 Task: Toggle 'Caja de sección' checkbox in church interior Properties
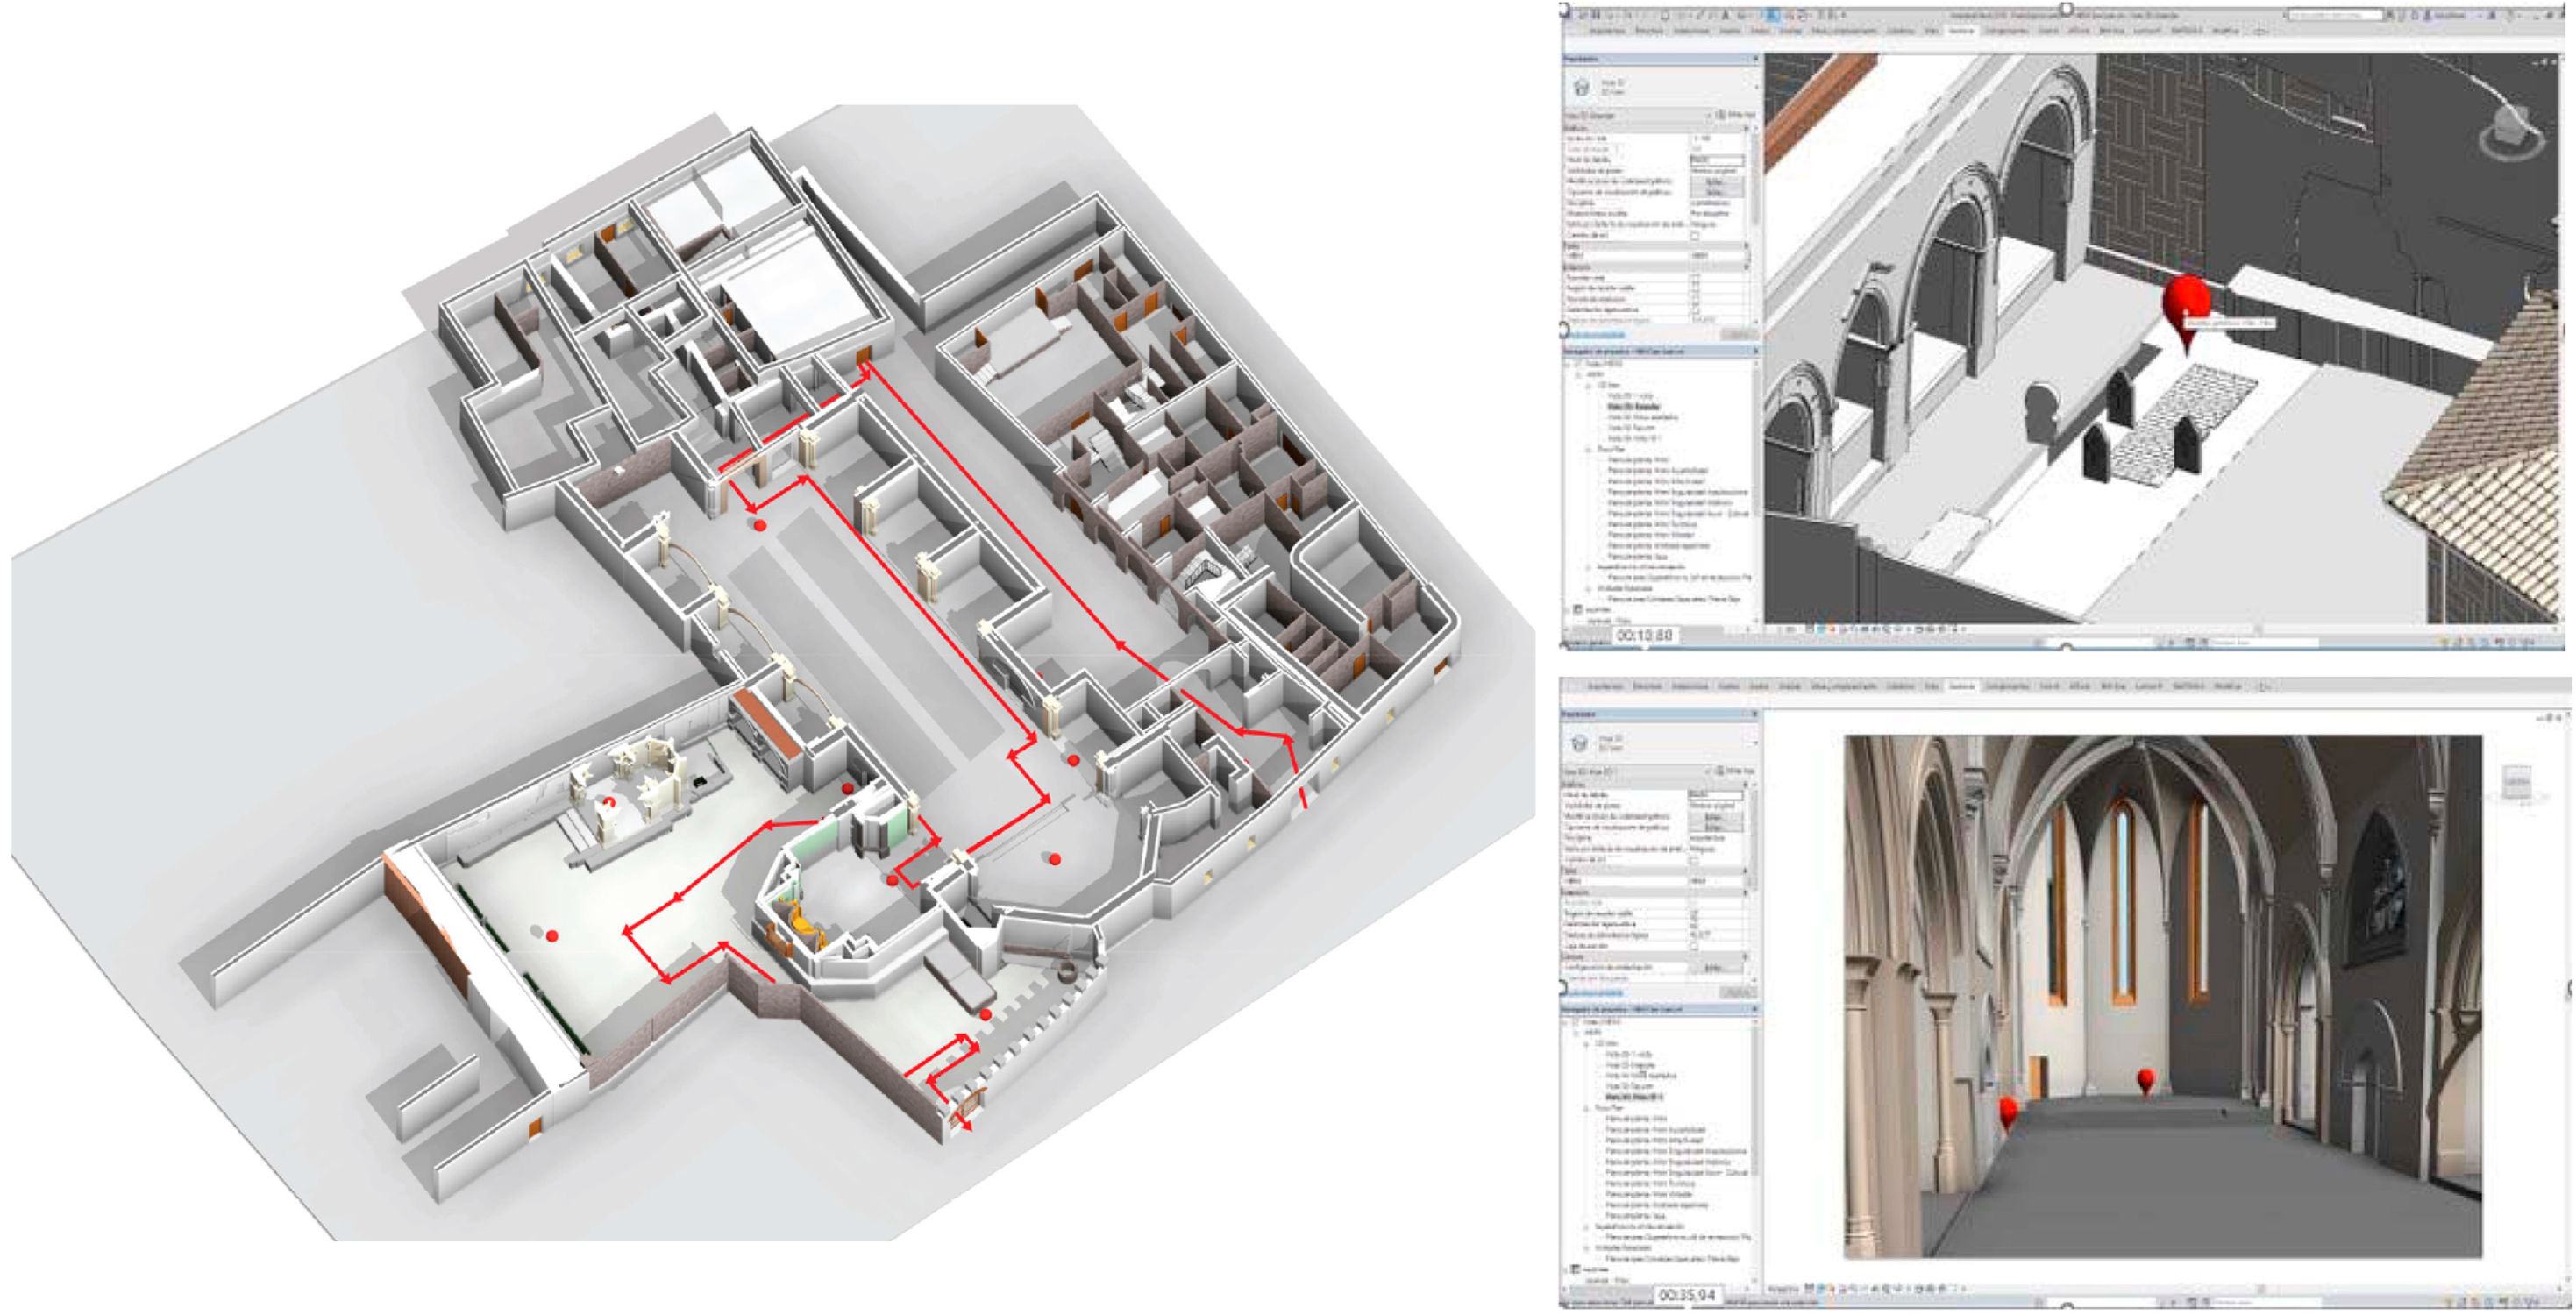1694,946
